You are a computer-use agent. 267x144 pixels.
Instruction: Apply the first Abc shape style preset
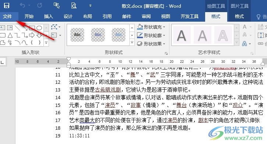[77, 35]
